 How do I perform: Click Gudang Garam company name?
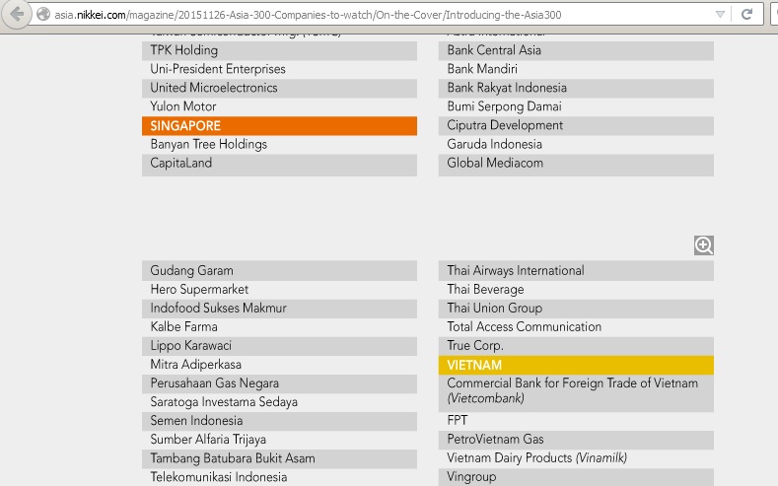pyautogui.click(x=192, y=271)
